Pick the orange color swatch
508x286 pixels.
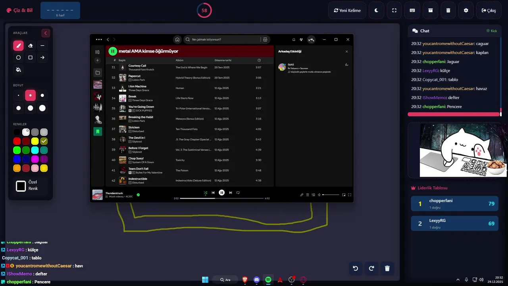pyautogui.click(x=17, y=168)
